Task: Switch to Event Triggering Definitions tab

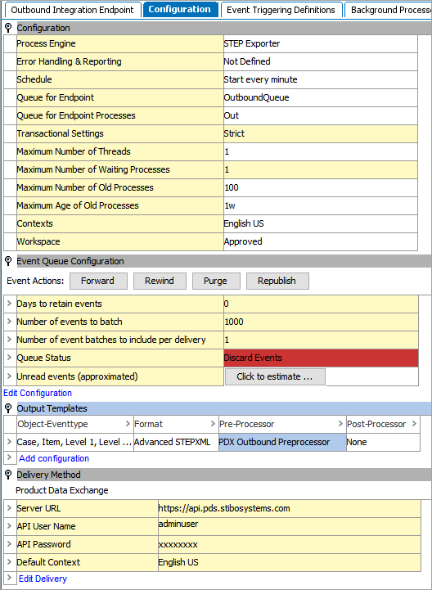Action: click(x=281, y=10)
